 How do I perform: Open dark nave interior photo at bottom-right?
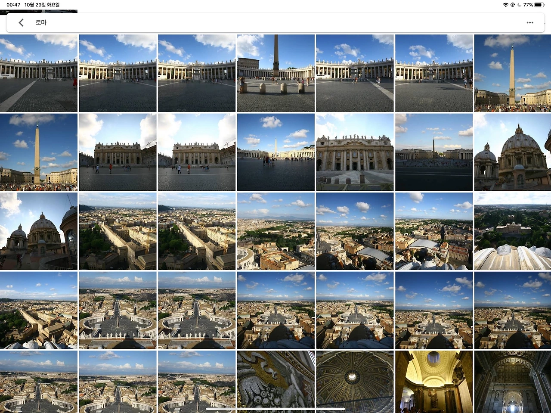(513, 382)
